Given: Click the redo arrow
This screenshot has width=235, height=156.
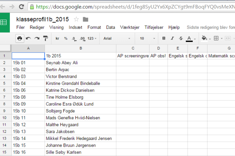Looking at the screenshot, I should (37, 38).
